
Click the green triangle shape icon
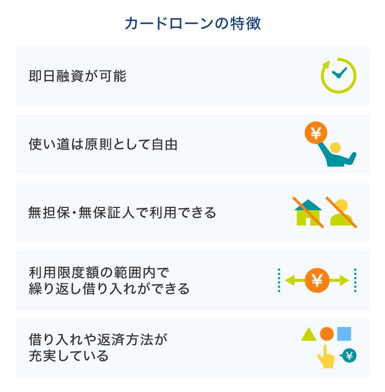(x=309, y=334)
